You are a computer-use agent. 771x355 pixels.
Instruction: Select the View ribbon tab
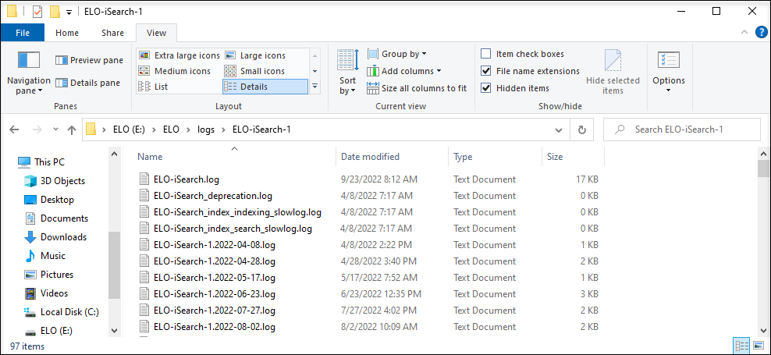[156, 33]
